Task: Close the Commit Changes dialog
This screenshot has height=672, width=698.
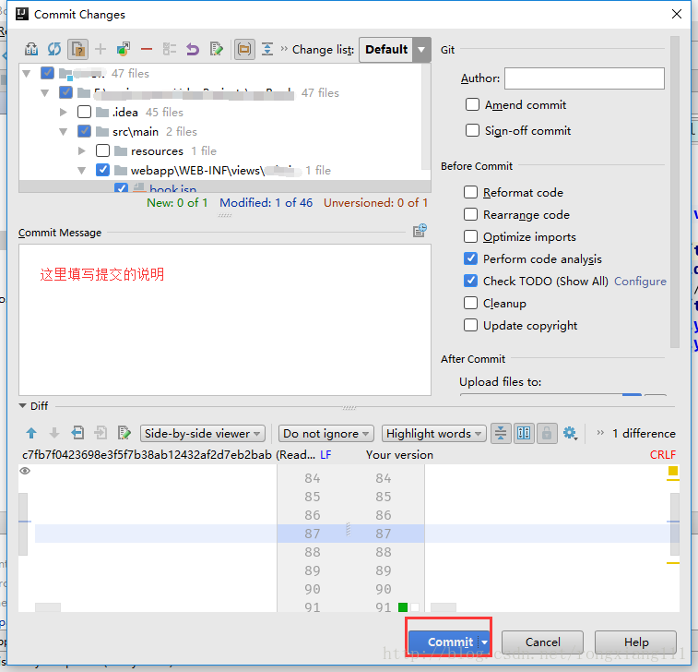Action: pyautogui.click(x=676, y=14)
